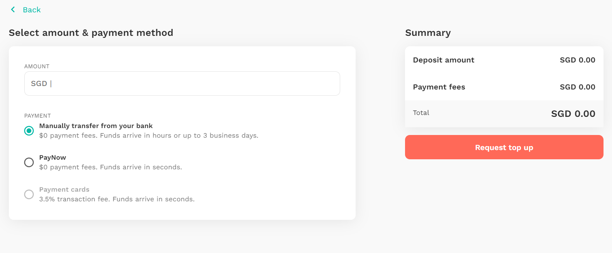Click the bank transfer '3 business days' description
The image size is (612, 253).
[149, 135]
